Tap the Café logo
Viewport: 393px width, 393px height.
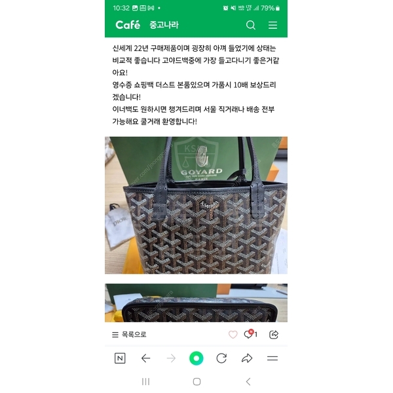coord(128,25)
